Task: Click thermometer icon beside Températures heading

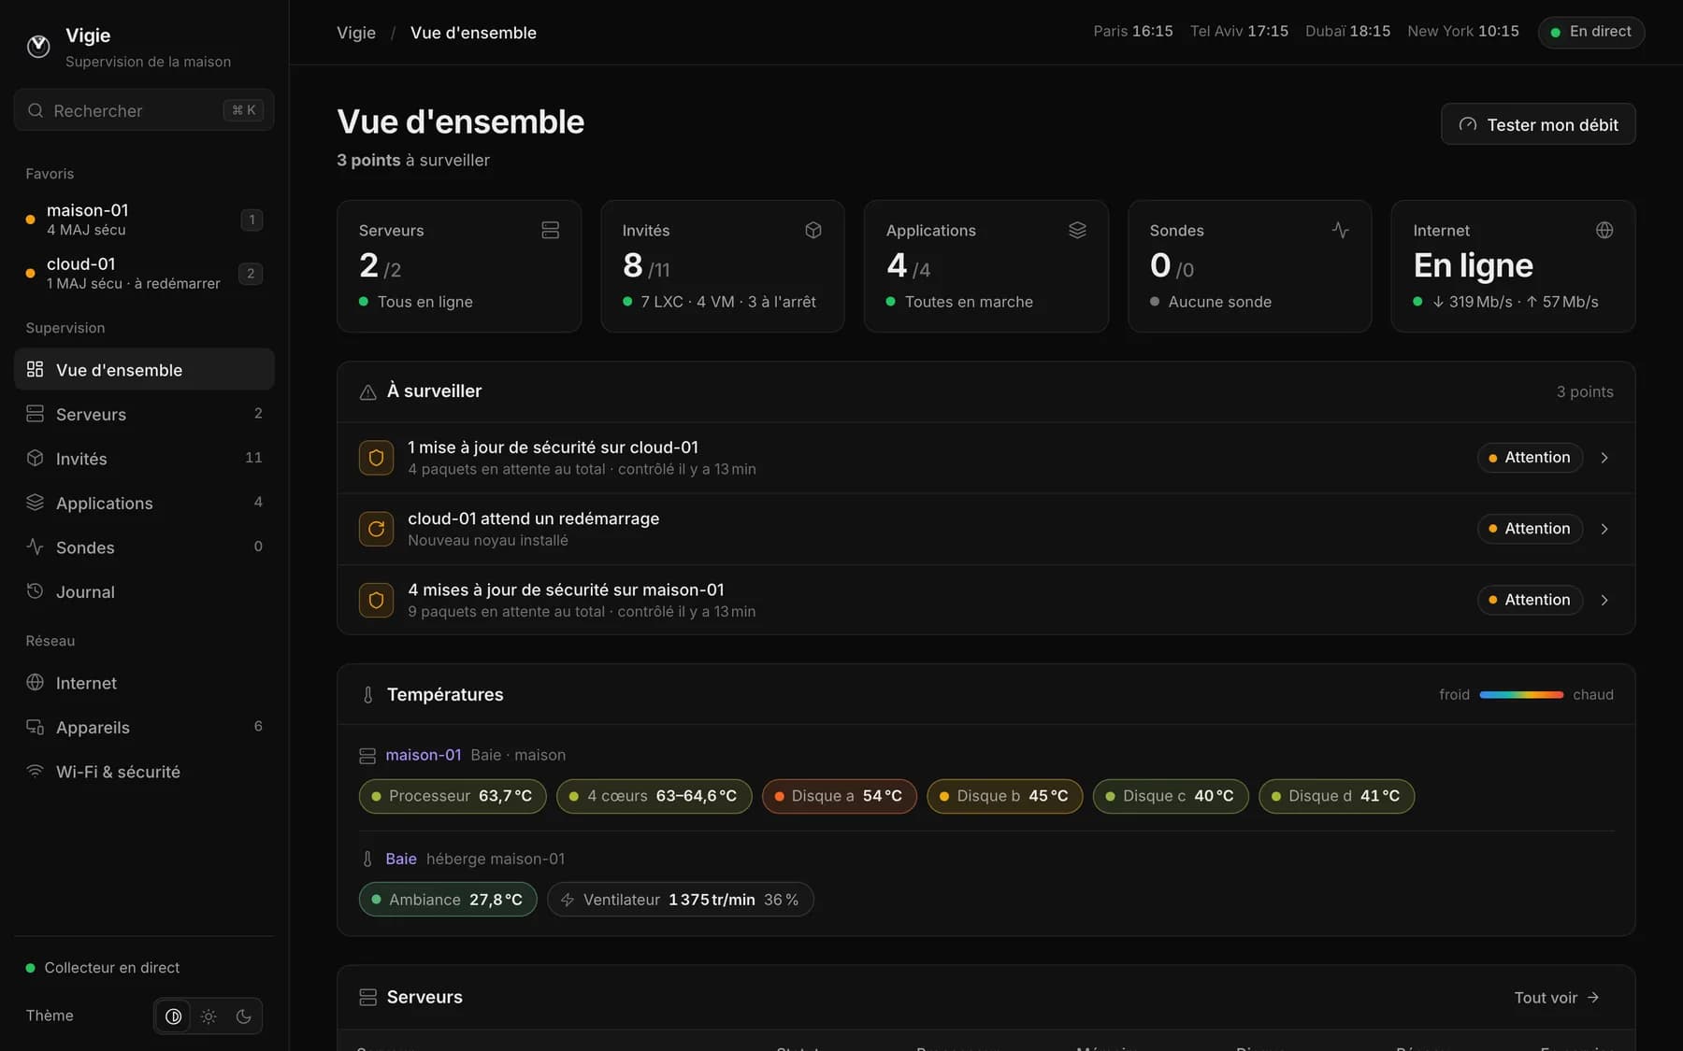Action: [x=368, y=695]
